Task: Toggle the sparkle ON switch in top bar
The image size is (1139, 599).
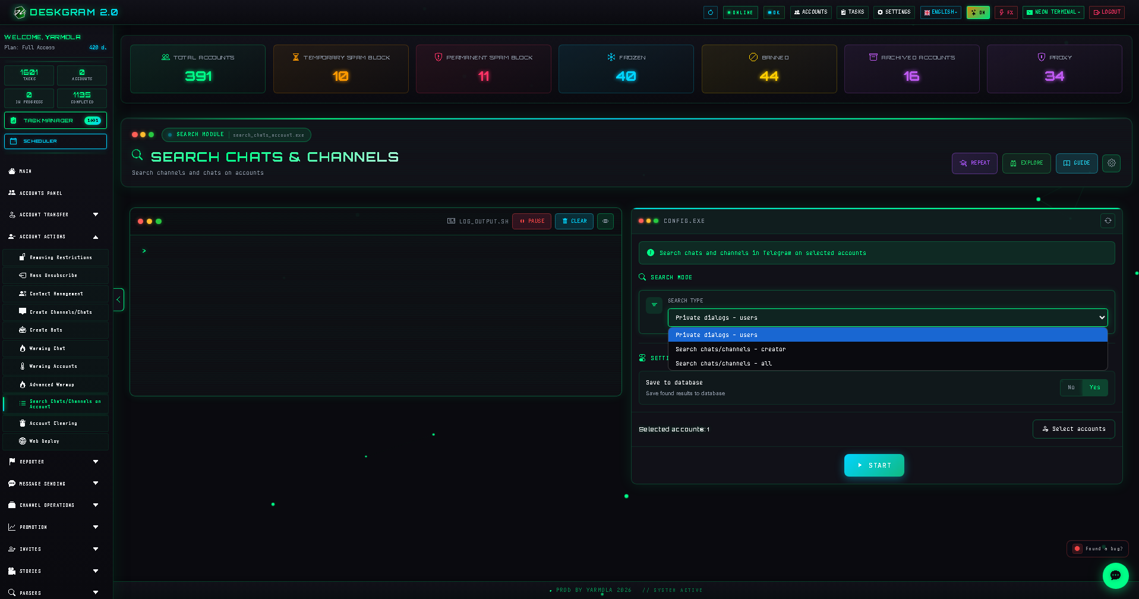Action: point(977,12)
